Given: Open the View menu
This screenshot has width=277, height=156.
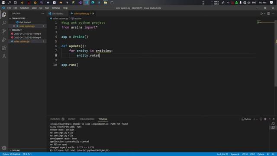Looking at the screenshot, I should click(34, 8).
